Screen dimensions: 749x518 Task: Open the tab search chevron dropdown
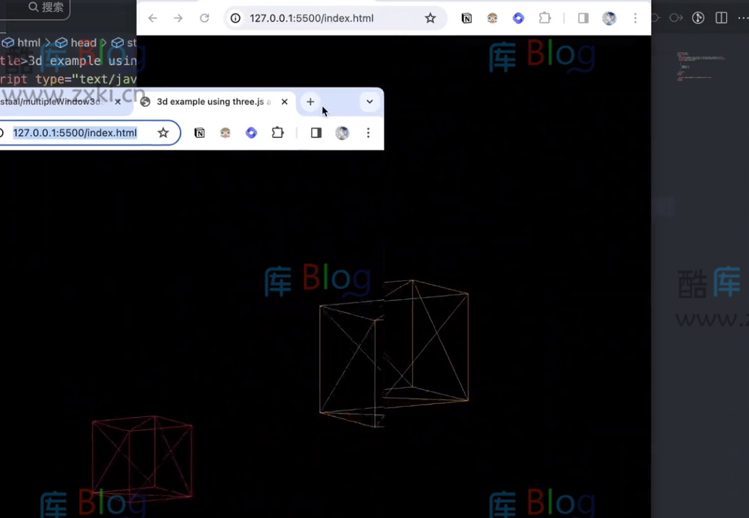(x=369, y=102)
